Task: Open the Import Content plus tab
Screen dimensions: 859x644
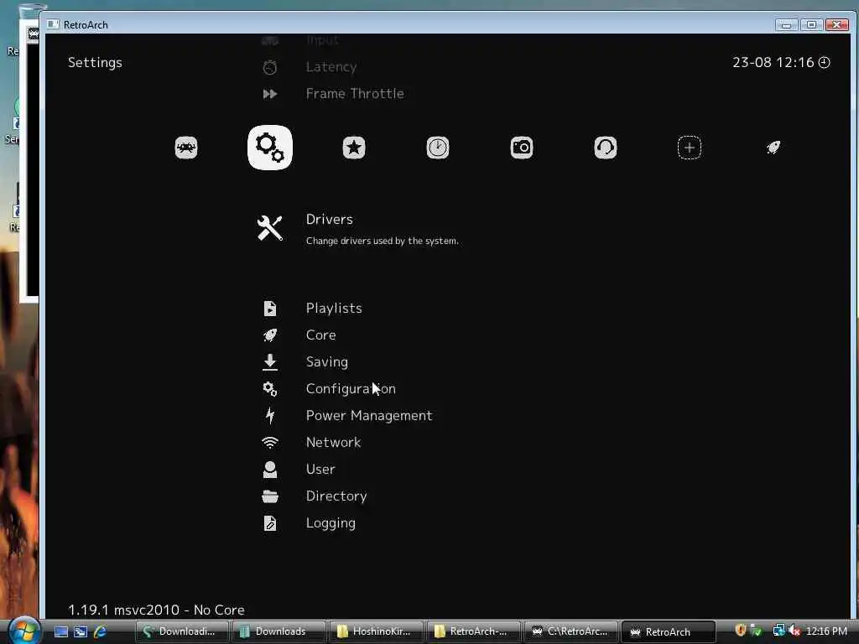Action: pyautogui.click(x=690, y=148)
